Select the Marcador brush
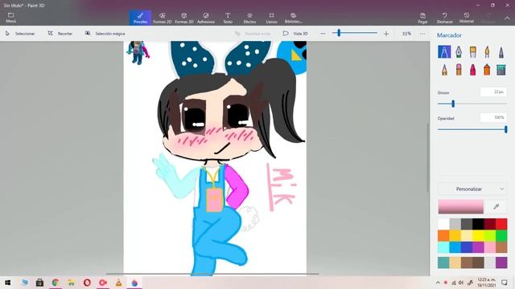Image resolution: width=515 pixels, height=289 pixels. pos(444,51)
